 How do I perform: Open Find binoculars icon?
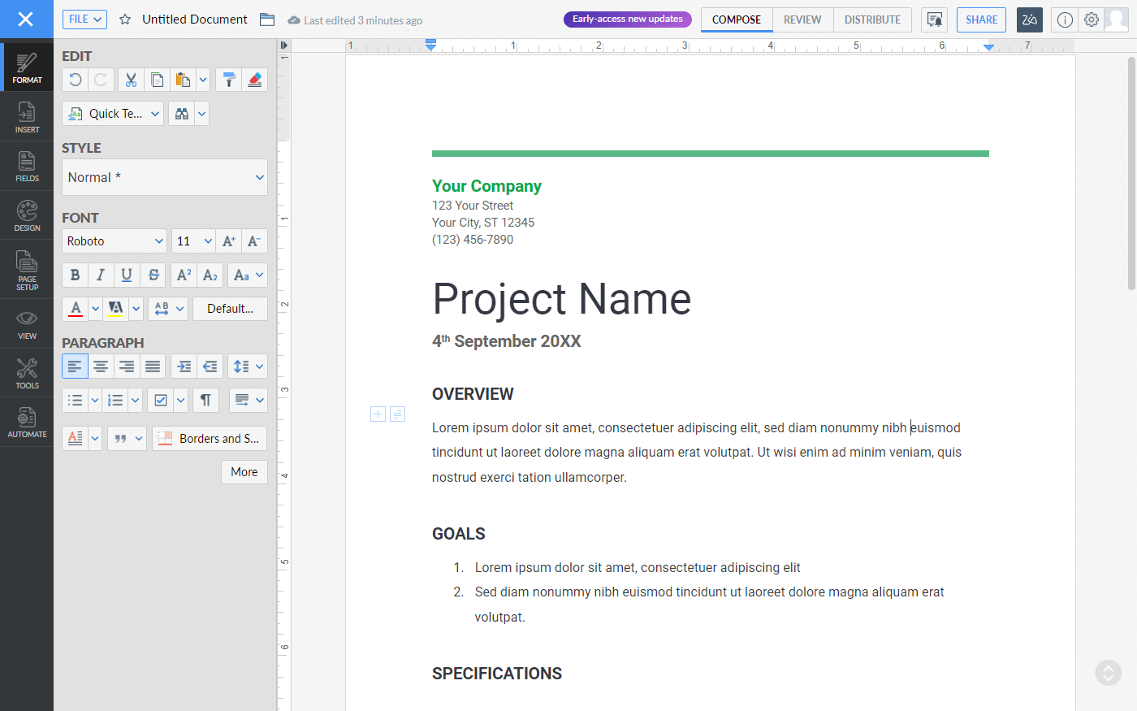coord(181,114)
